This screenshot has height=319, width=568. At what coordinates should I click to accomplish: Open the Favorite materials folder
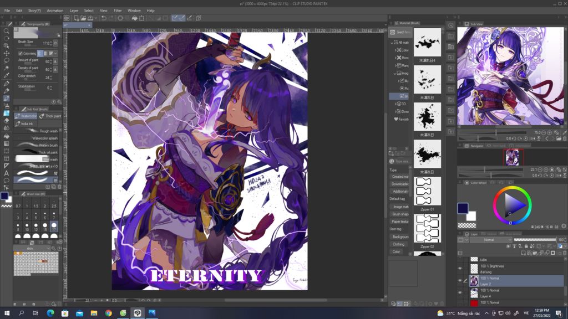coord(401,119)
